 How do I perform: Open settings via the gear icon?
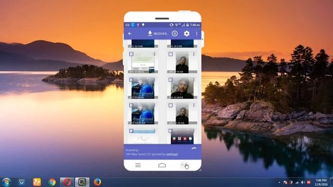186,33
